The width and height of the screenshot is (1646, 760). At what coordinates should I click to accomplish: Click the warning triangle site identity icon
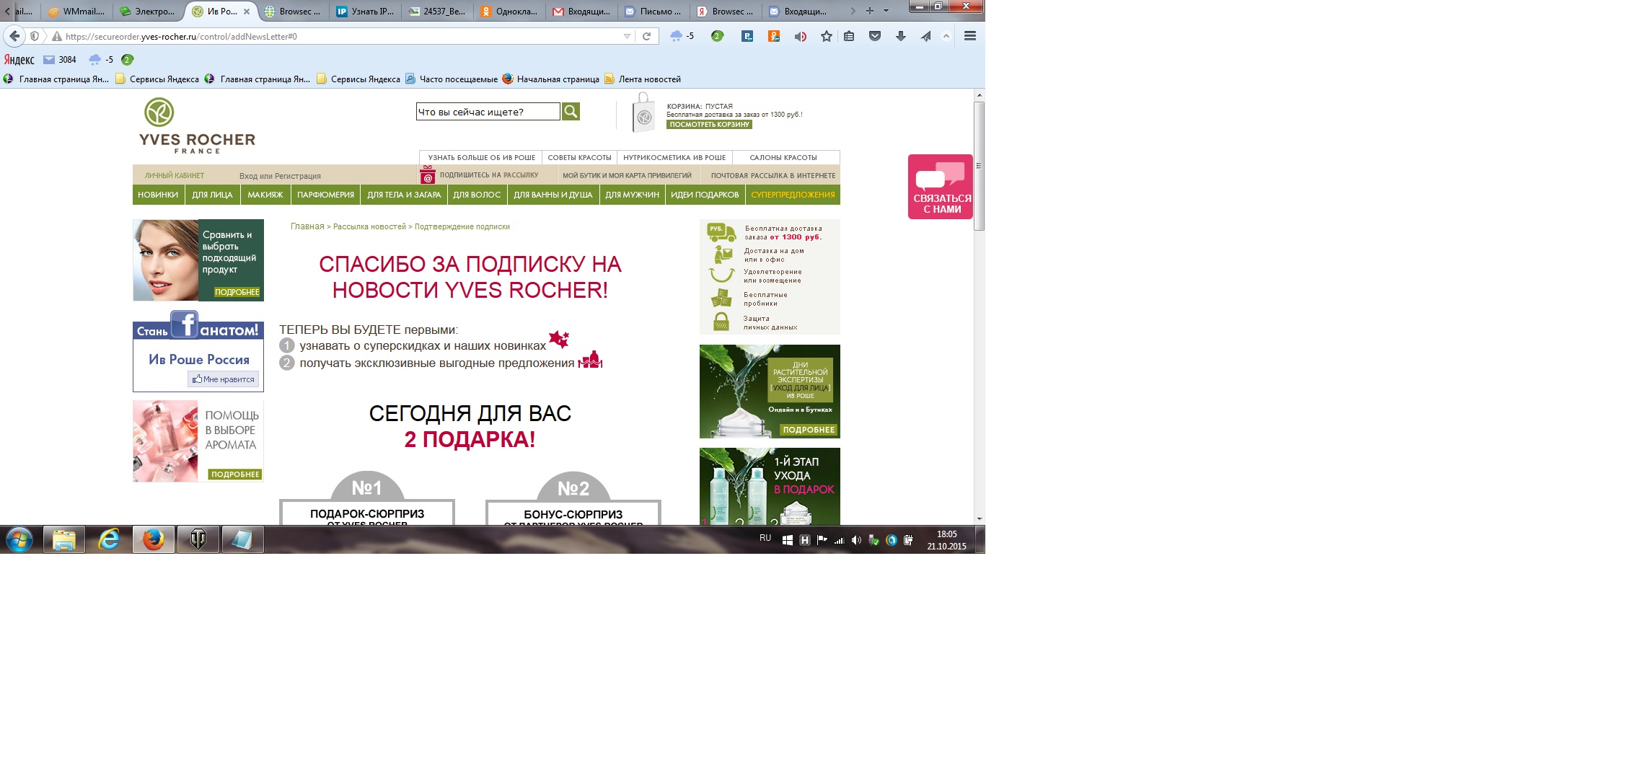click(56, 36)
